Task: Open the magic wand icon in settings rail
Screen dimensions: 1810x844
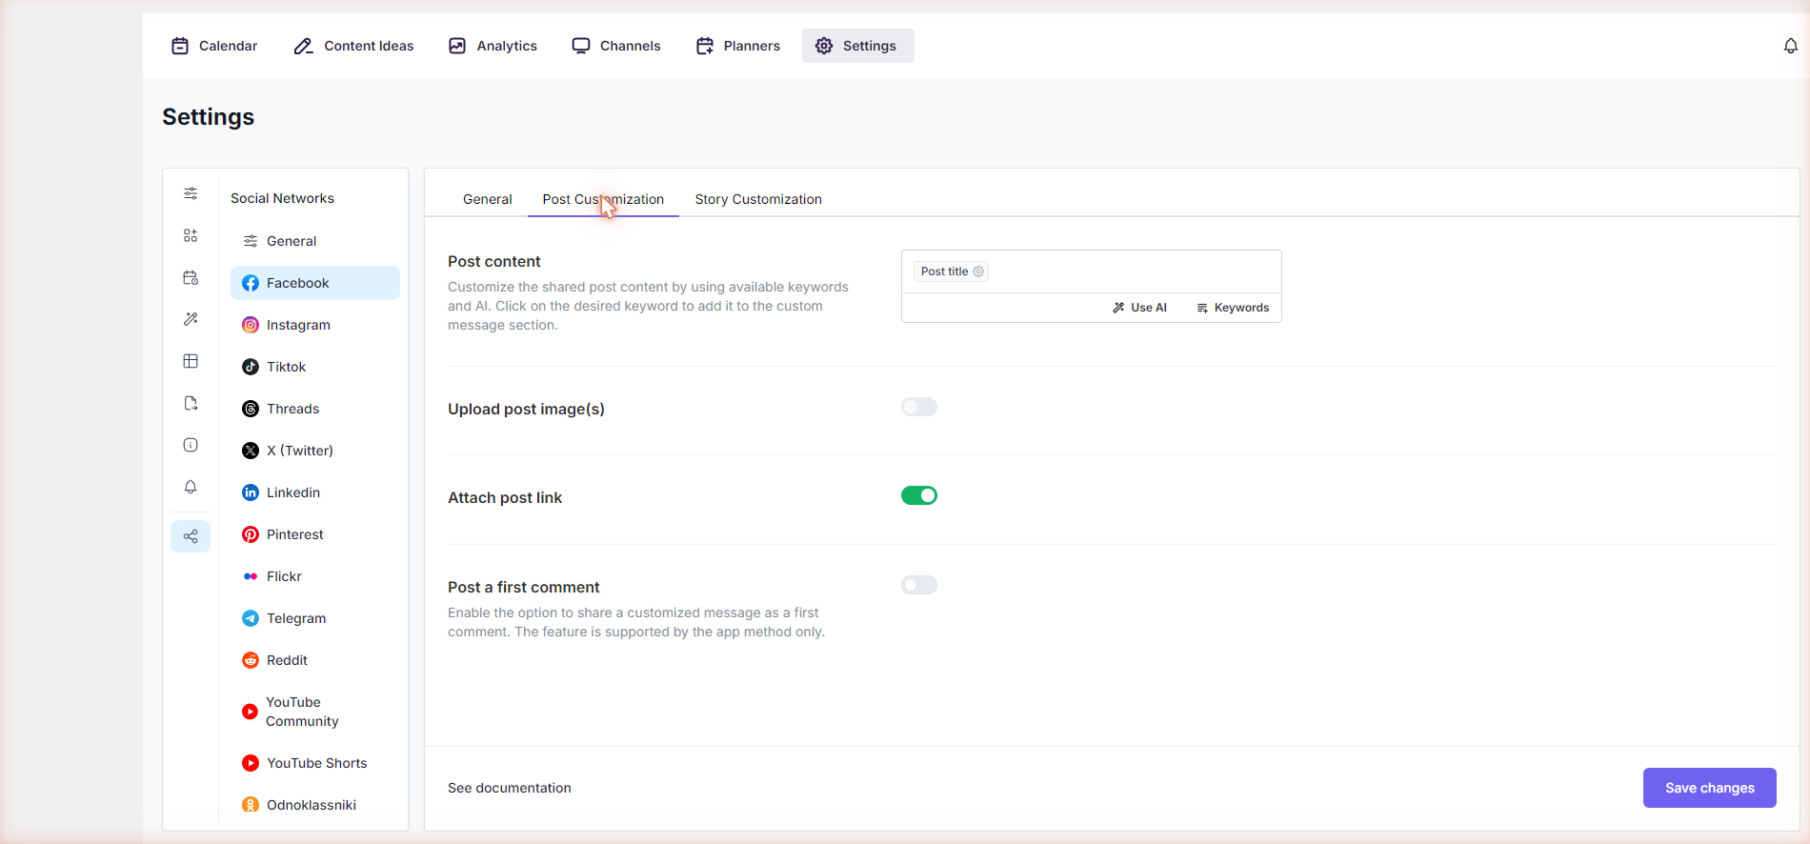Action: (x=191, y=319)
